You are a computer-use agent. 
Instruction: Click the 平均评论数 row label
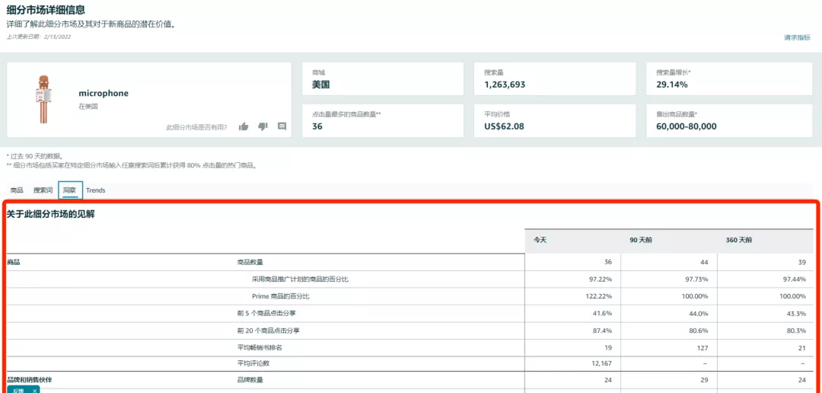tap(253, 363)
